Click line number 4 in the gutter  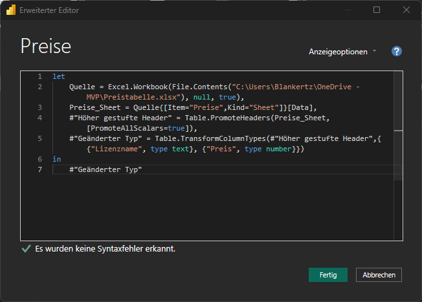click(x=40, y=118)
